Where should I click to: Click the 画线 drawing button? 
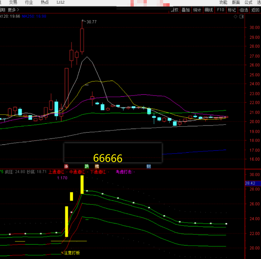click(x=208, y=10)
